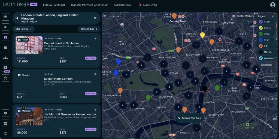Change the Descending sort order
Image resolution: width=279 pixels, height=139 pixels.
click(x=89, y=29)
